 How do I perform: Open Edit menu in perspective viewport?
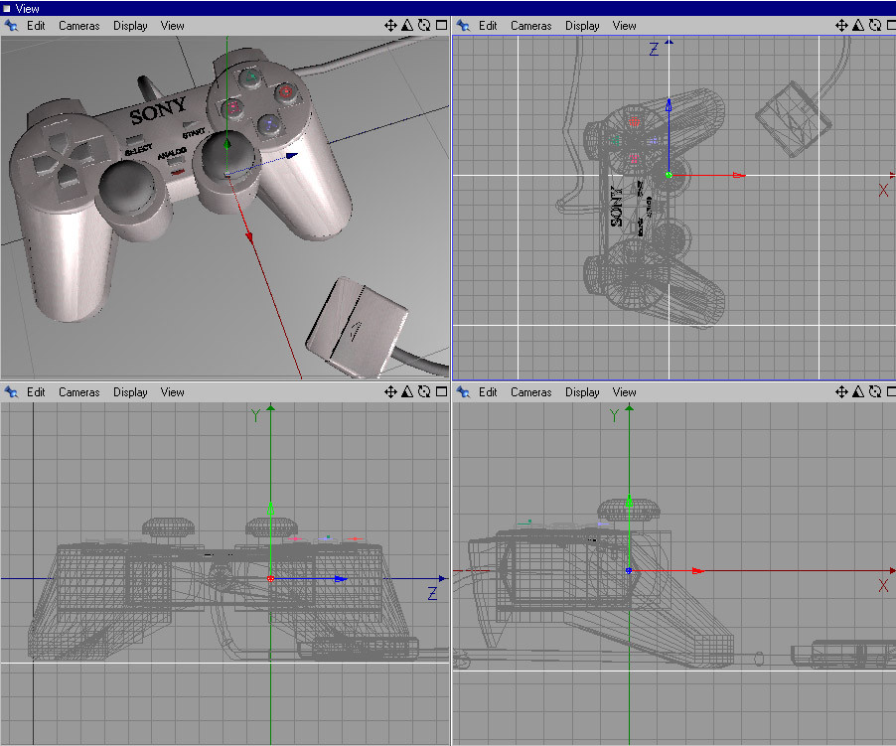click(36, 26)
